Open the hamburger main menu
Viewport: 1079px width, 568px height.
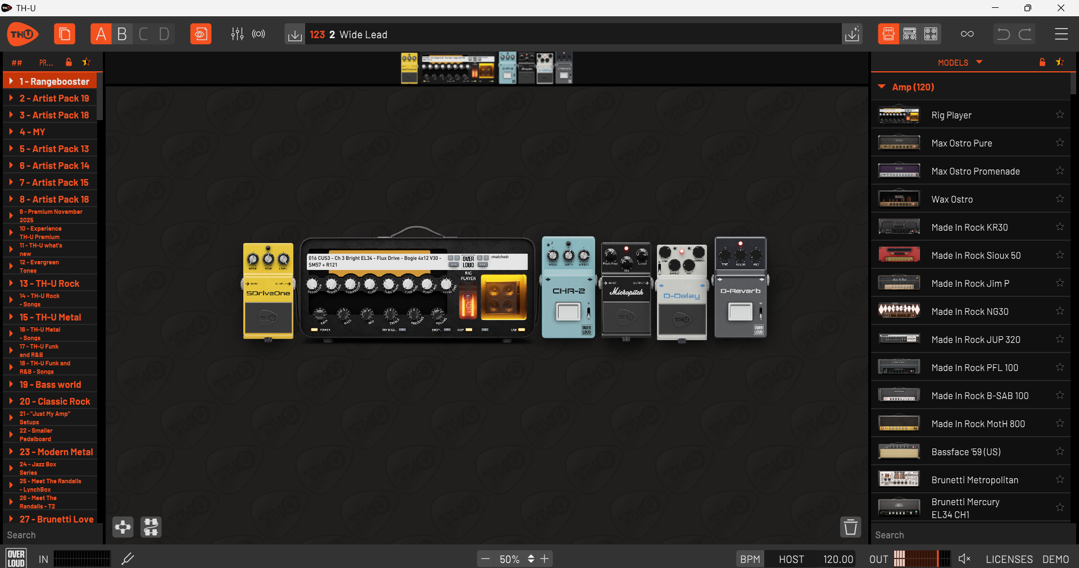(x=1061, y=34)
